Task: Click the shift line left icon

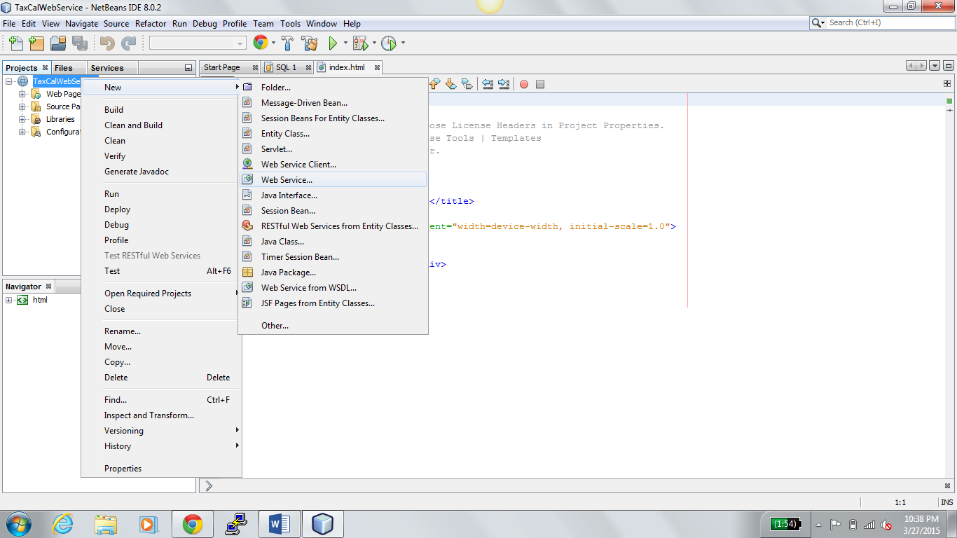Action: coord(488,84)
